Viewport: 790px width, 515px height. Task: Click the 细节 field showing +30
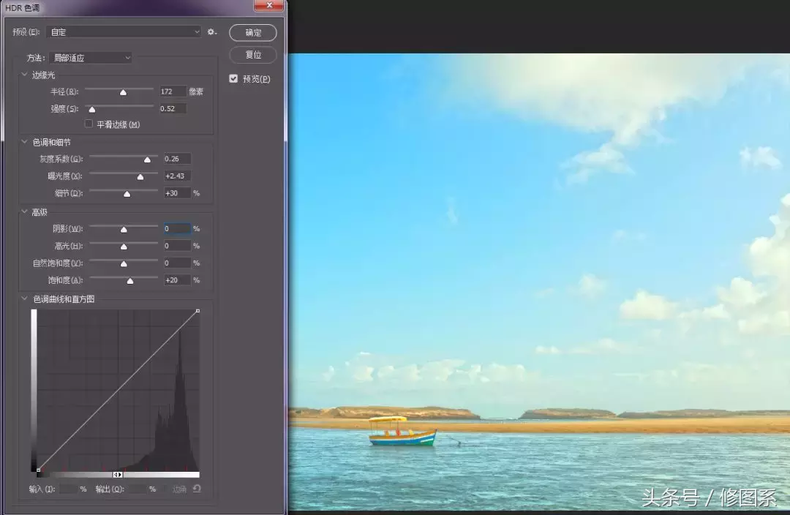pos(177,193)
